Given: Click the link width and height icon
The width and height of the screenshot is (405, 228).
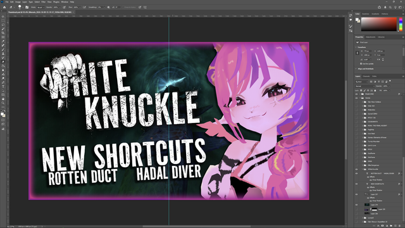Looking at the screenshot, I should point(358,53).
